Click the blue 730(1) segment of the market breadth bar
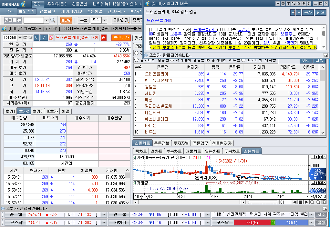Viewport: 330px width, 227px height. pos(292,222)
